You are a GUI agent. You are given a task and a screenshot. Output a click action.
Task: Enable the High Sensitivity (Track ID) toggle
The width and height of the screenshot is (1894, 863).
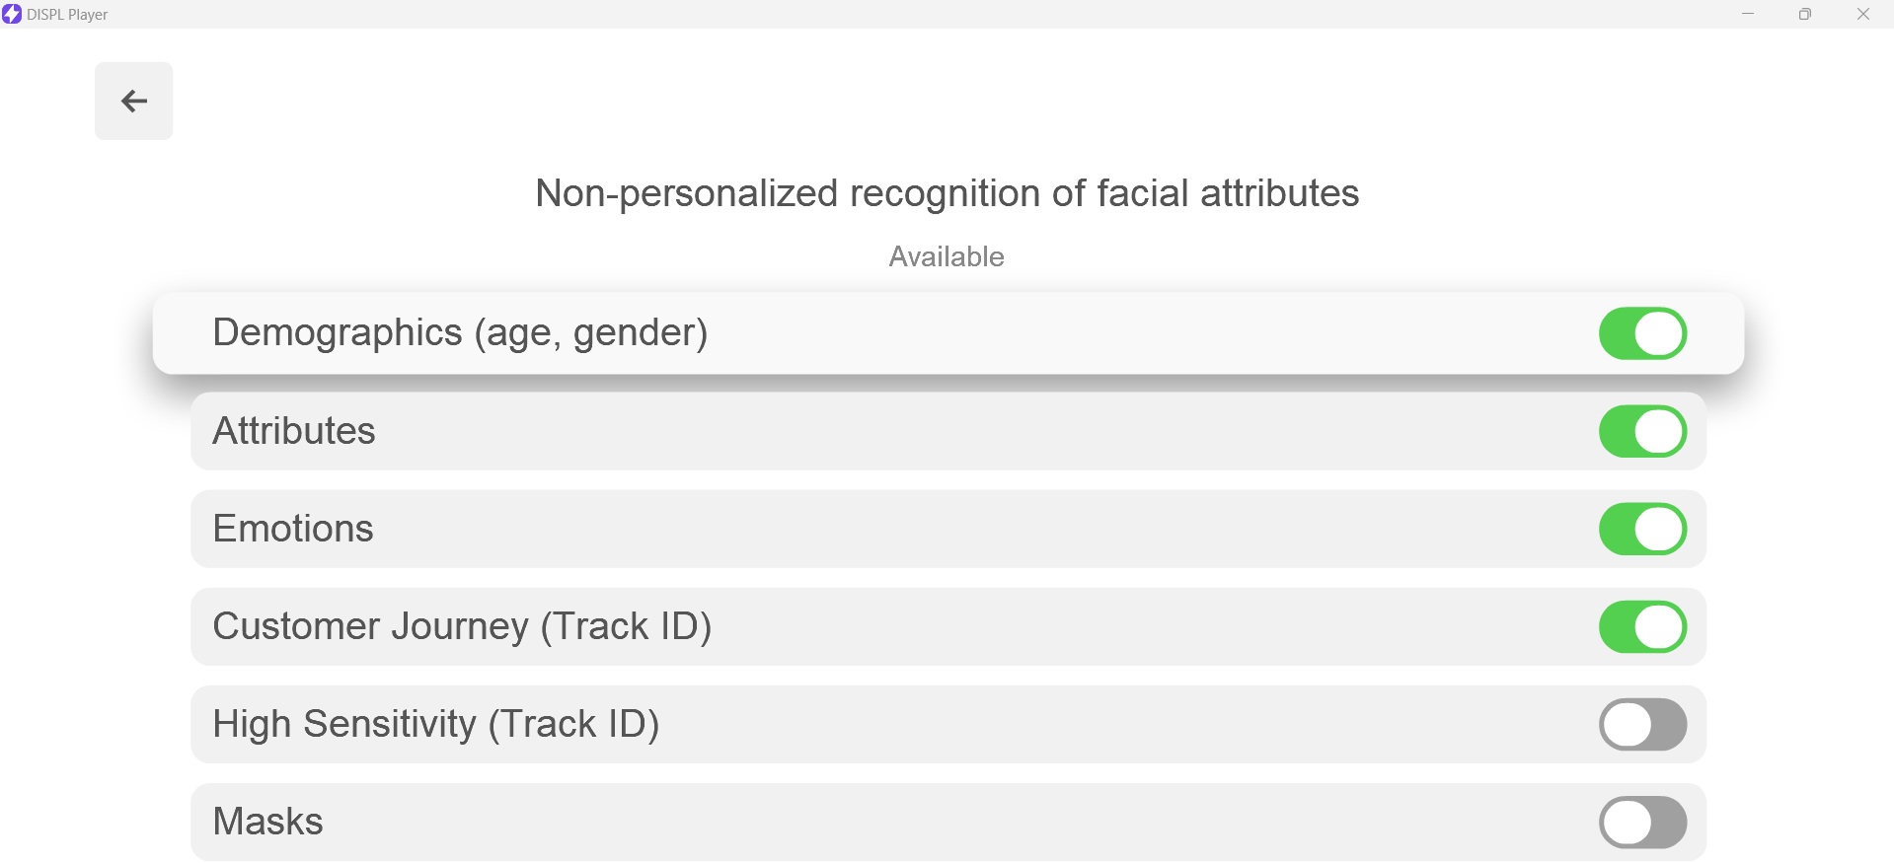point(1642,724)
